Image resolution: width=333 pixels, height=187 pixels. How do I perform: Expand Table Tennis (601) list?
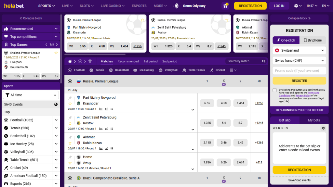[x=56, y=160]
